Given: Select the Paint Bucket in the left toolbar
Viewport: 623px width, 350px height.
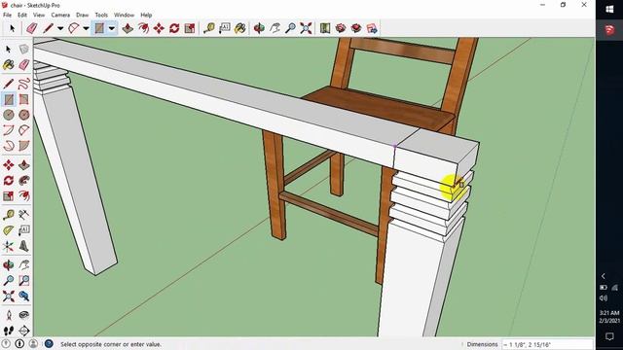Looking at the screenshot, I should 9,65.
